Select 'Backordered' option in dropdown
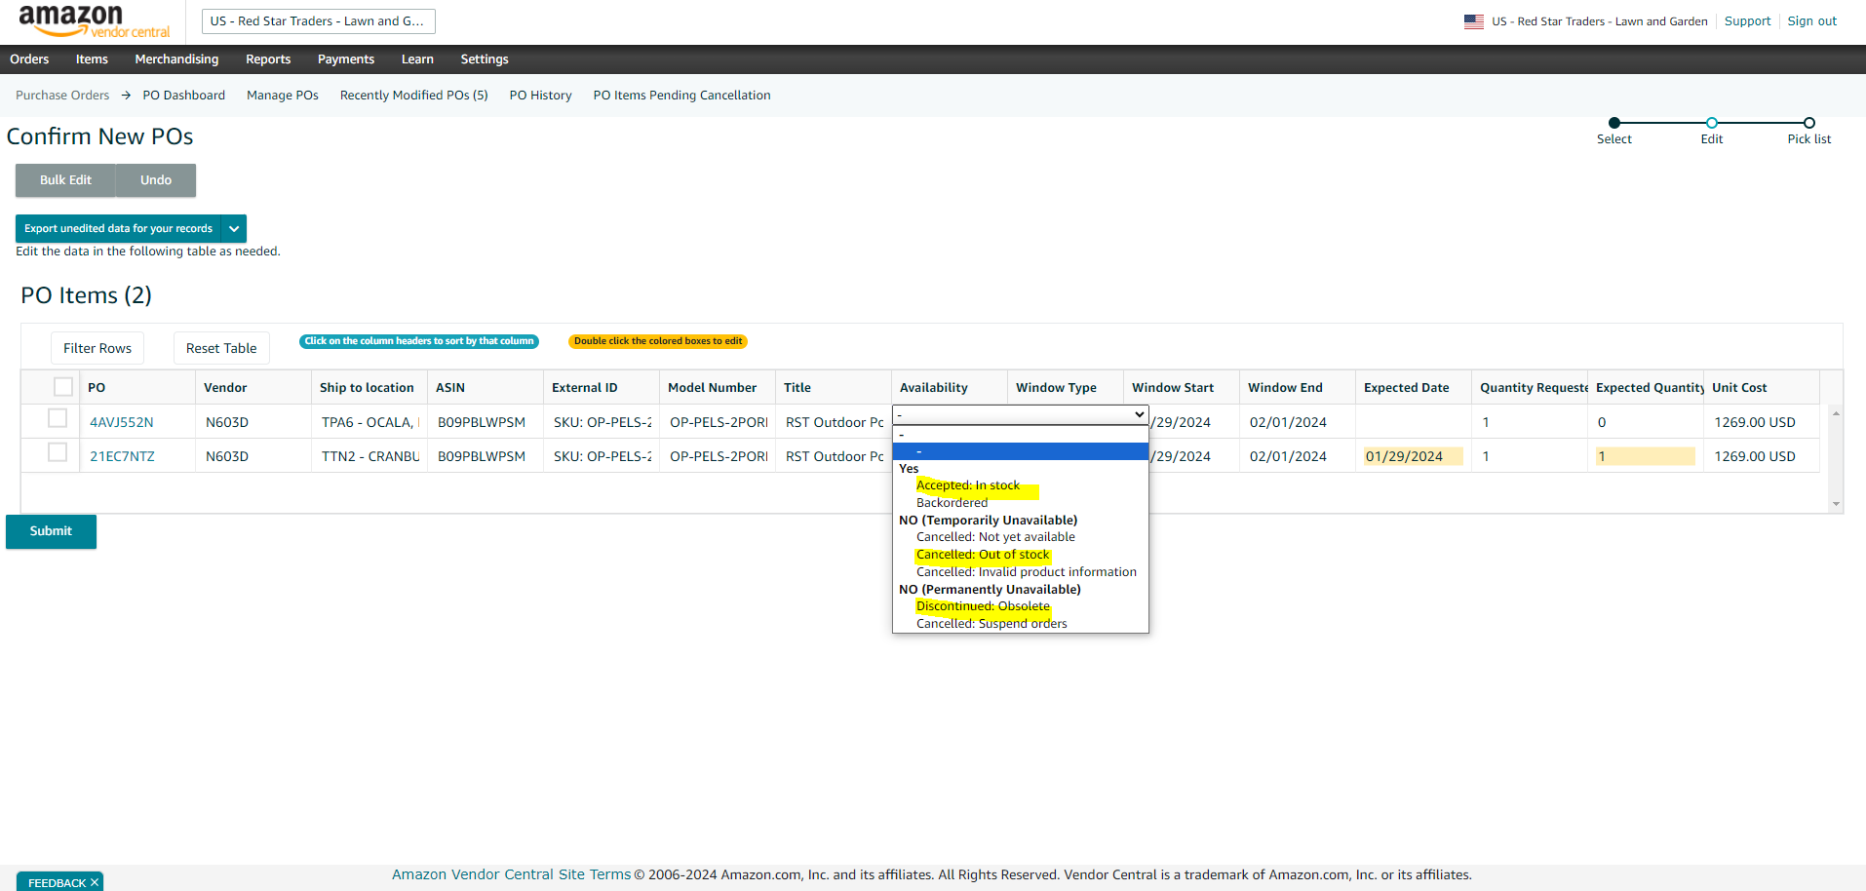The width and height of the screenshot is (1866, 891). [952, 503]
